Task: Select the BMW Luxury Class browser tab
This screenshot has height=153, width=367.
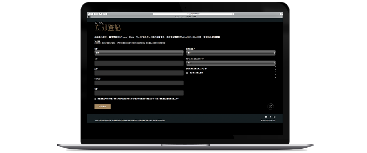Action: coord(186,17)
